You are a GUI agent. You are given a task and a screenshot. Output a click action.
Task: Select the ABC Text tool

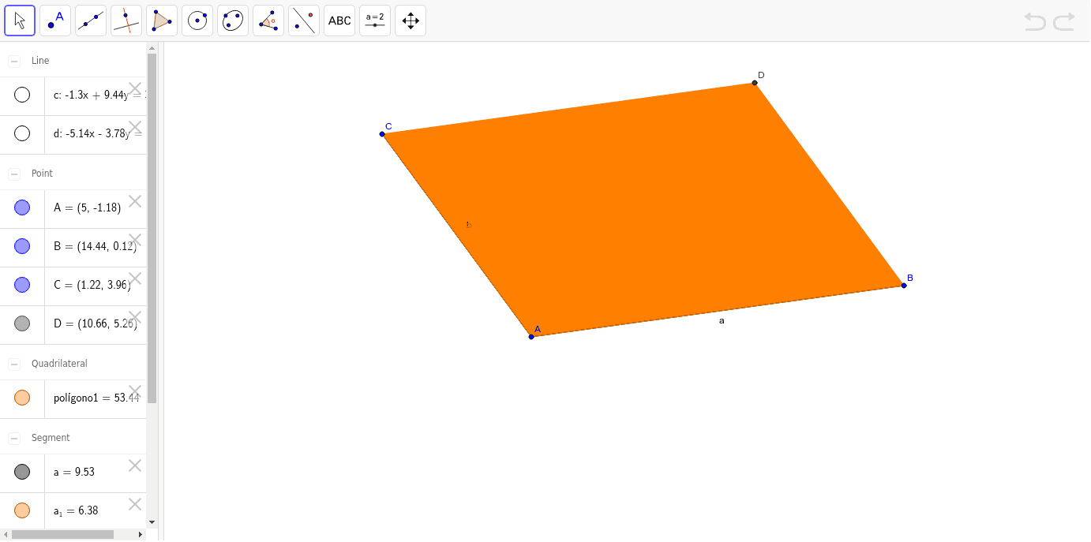(x=339, y=21)
